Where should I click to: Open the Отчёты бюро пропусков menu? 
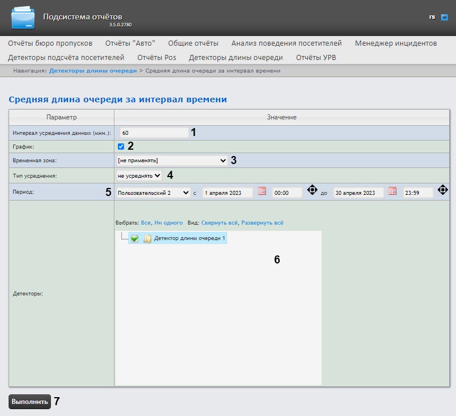pos(50,43)
